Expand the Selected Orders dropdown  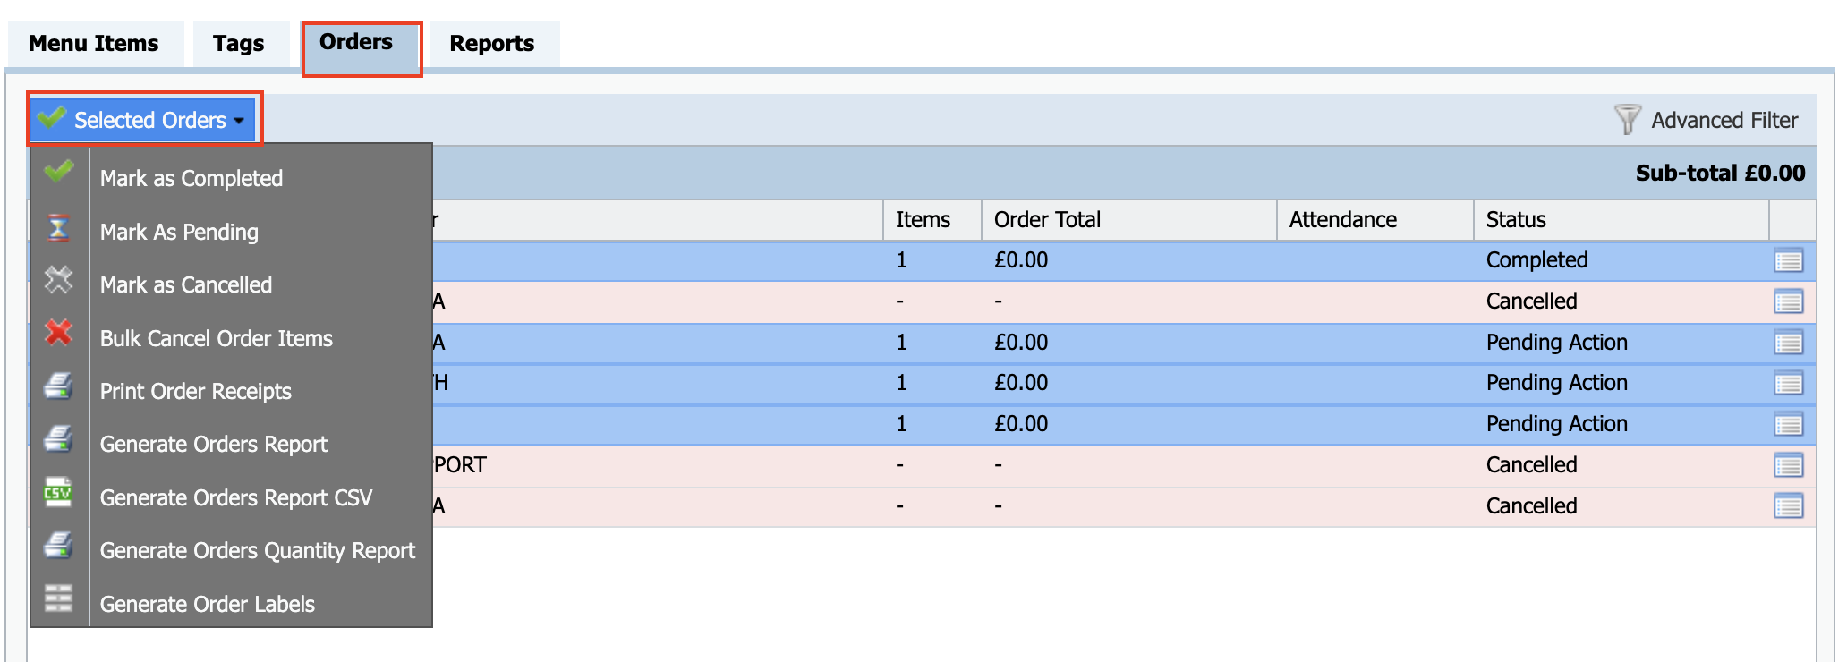[x=143, y=119]
